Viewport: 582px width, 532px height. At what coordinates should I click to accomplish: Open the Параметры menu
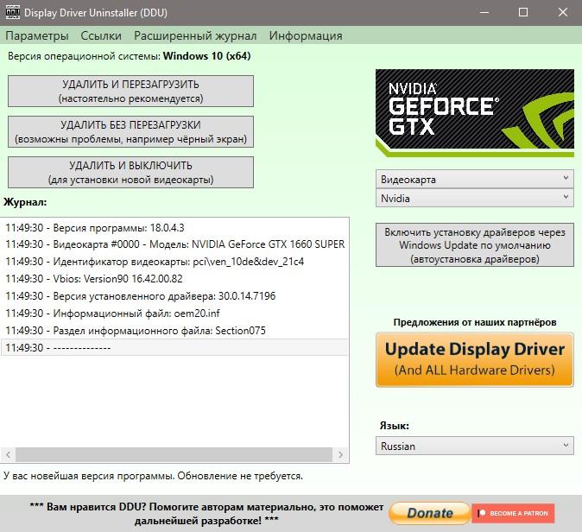pyautogui.click(x=37, y=35)
